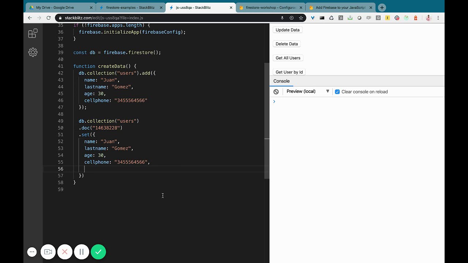Switch to the My Drive - Google Drive tab

tap(55, 7)
